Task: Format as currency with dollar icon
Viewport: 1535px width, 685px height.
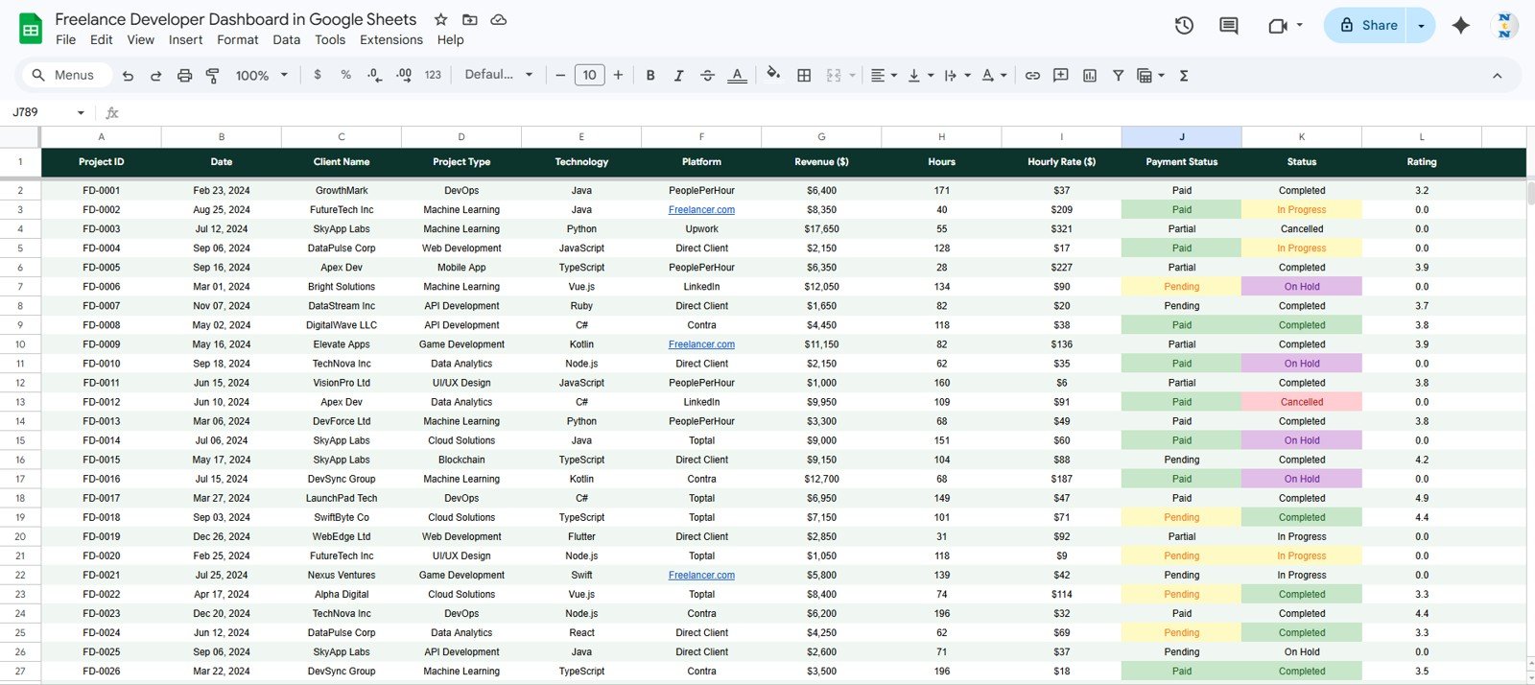Action: 318,75
